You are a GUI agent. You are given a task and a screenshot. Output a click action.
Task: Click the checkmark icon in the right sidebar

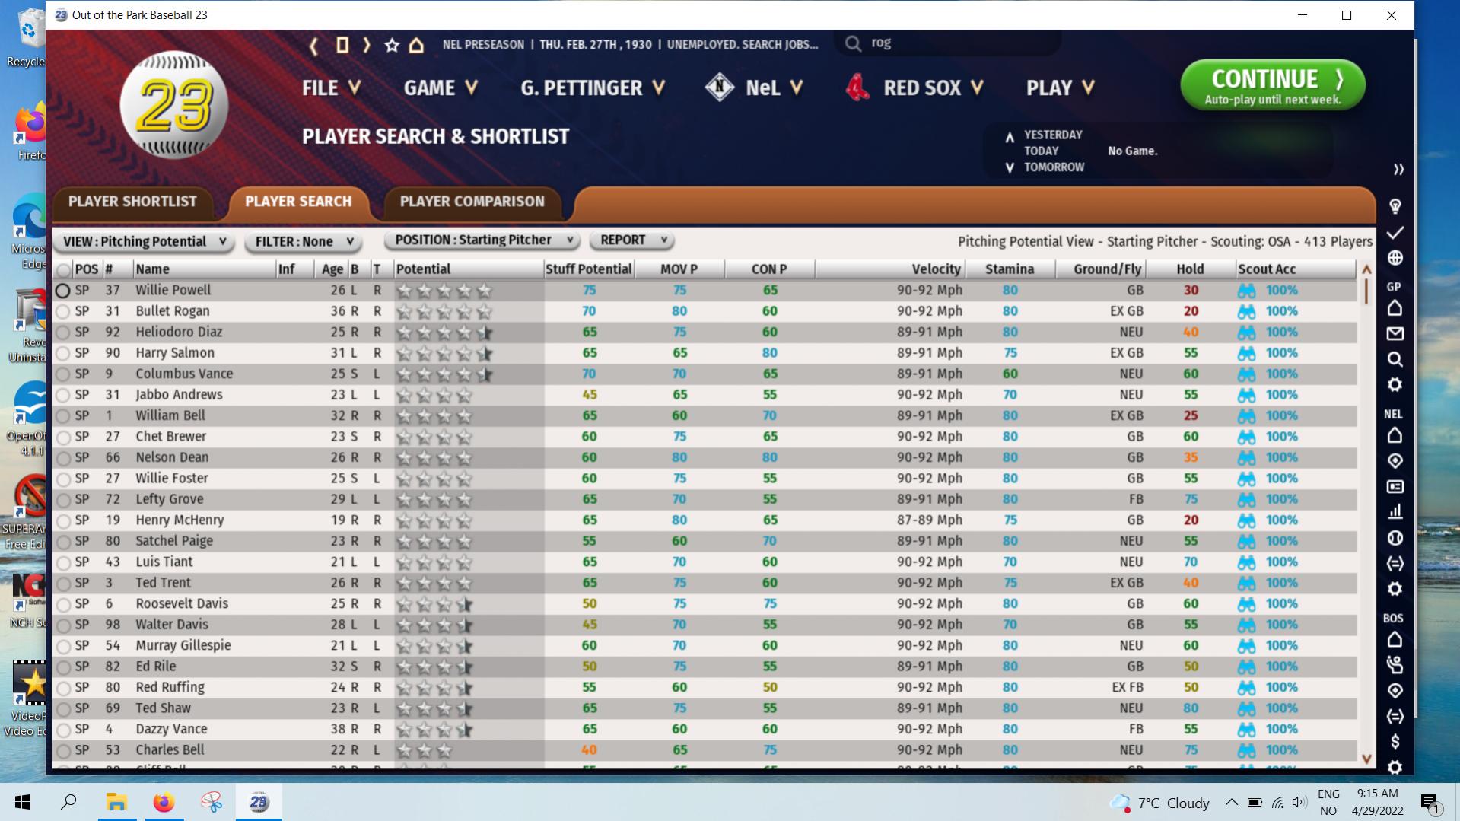click(1395, 232)
